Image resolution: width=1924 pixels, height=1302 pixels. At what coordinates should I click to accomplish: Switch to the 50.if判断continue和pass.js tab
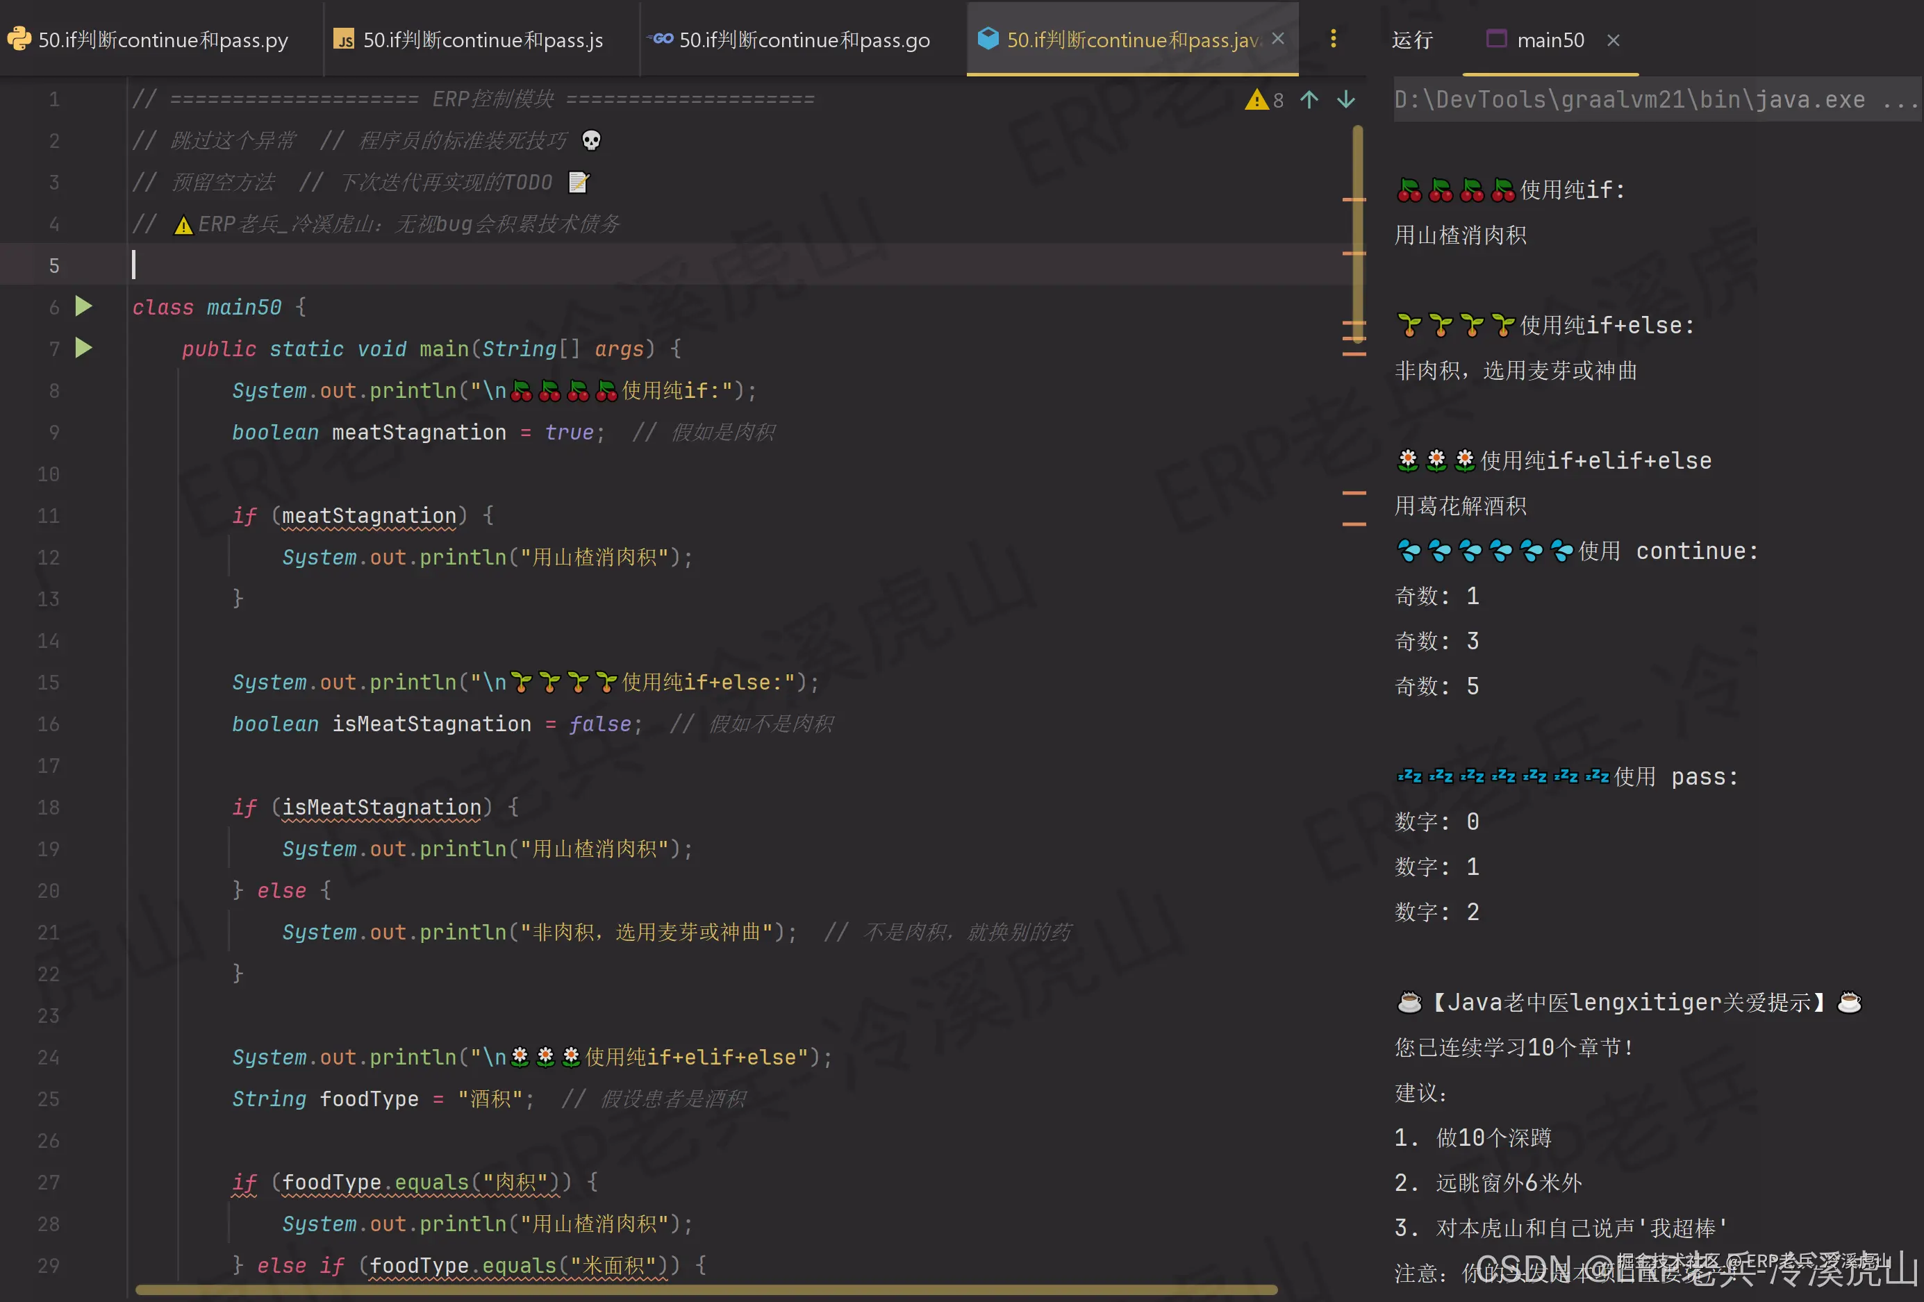pos(483,40)
